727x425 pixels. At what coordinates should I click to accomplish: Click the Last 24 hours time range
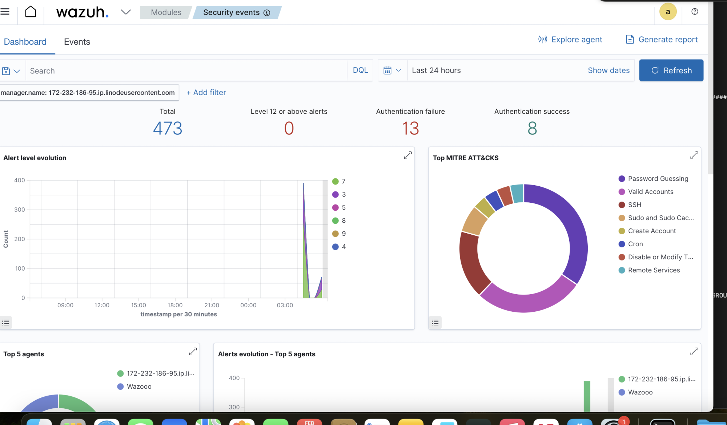click(436, 70)
